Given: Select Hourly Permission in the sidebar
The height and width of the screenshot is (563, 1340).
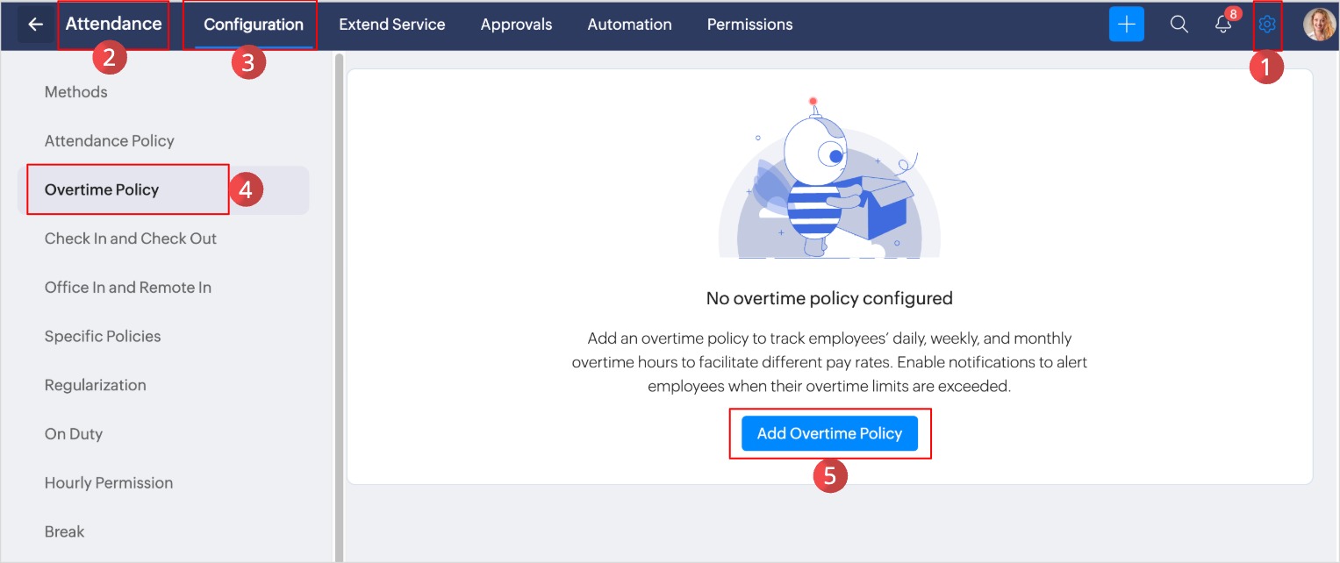Looking at the screenshot, I should click(109, 483).
